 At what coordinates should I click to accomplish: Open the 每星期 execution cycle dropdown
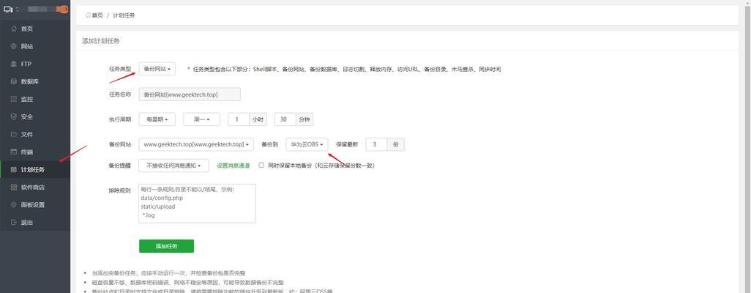157,119
